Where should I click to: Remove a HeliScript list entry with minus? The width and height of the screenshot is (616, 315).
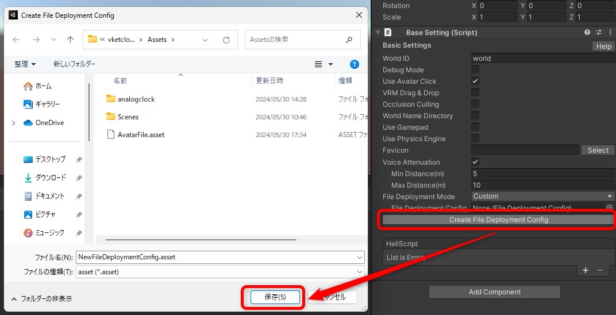click(x=600, y=270)
